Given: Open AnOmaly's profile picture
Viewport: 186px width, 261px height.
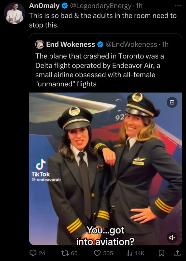Looking at the screenshot, I should (x=15, y=13).
